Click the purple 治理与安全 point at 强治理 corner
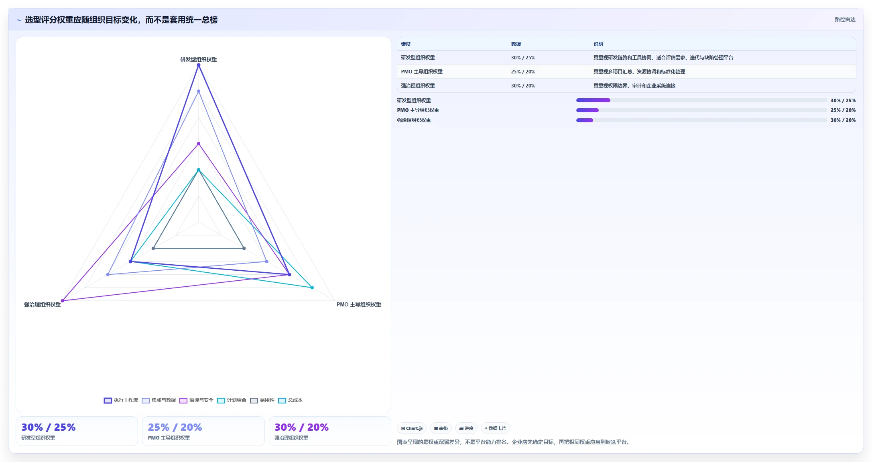 click(62, 301)
